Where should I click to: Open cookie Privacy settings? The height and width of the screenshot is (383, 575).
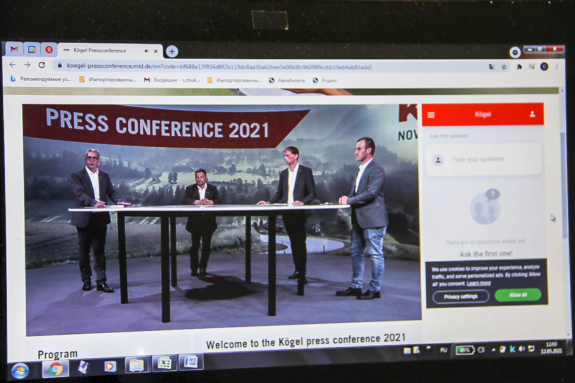(461, 296)
